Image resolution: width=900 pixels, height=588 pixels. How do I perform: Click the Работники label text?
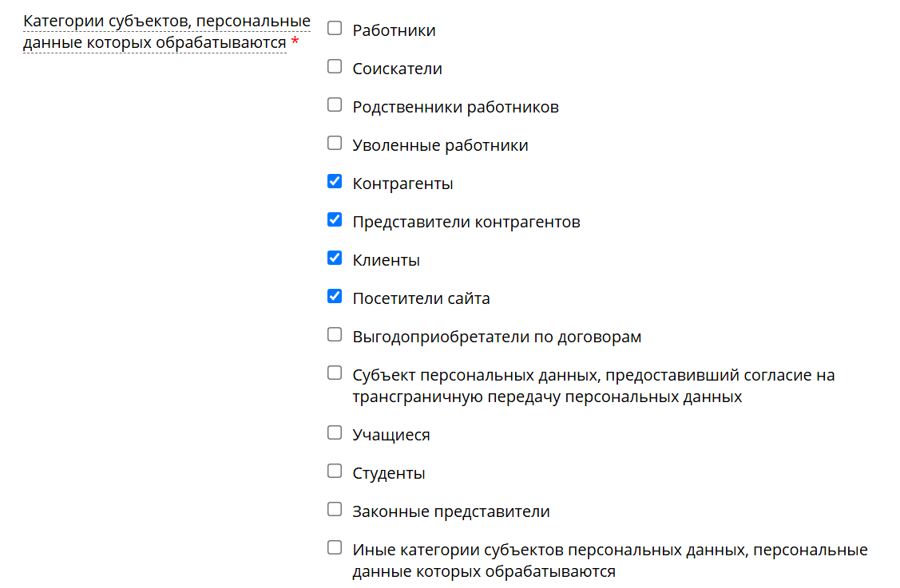click(393, 30)
